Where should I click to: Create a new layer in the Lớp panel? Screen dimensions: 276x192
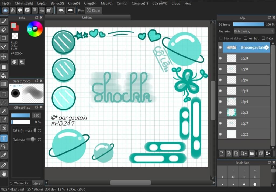(x=222, y=153)
